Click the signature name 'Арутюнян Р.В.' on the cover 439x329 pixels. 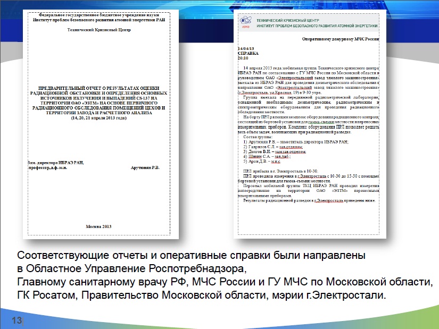(x=145, y=168)
